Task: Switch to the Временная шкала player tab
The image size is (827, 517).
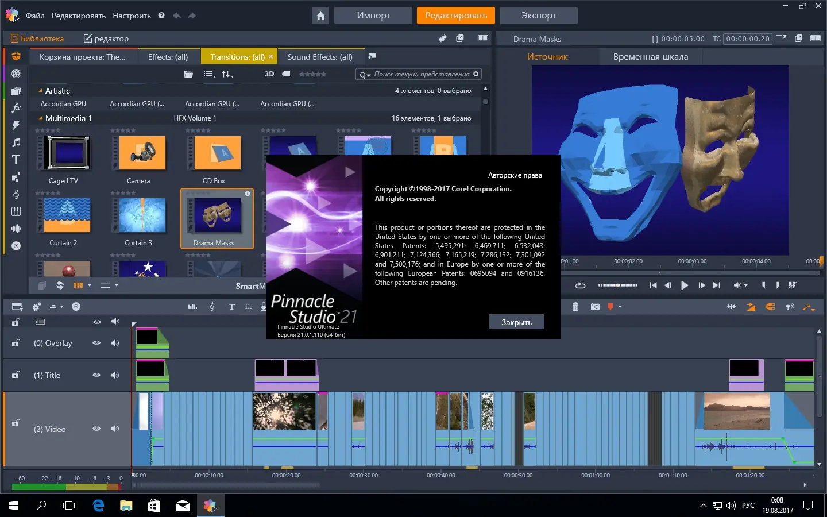Action: pos(650,57)
